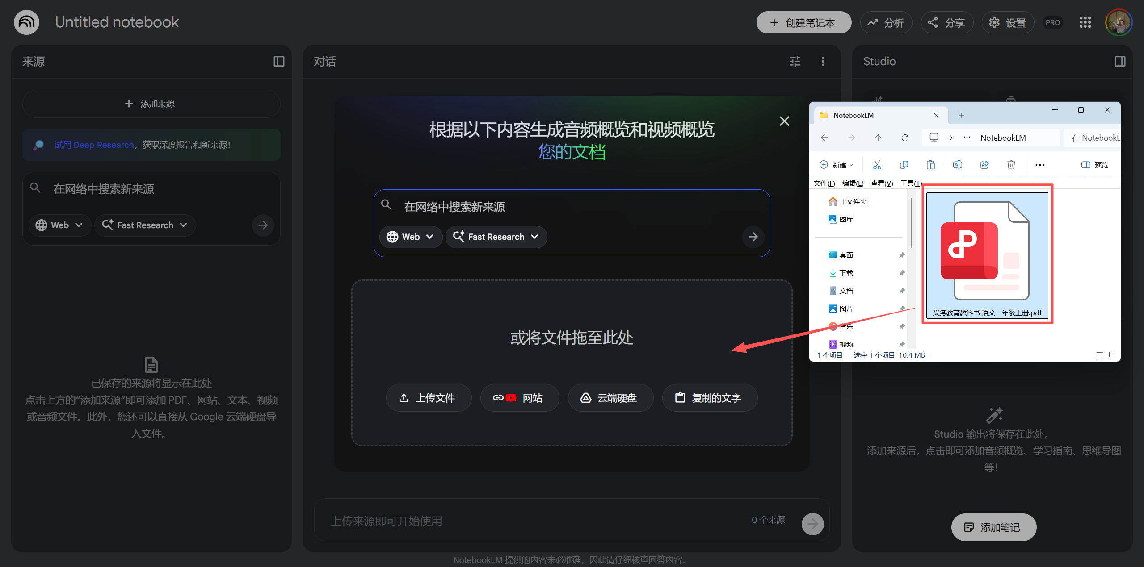This screenshot has width=1144, height=567.
Task: Toggle the 预览 preview pane
Action: 1095,165
